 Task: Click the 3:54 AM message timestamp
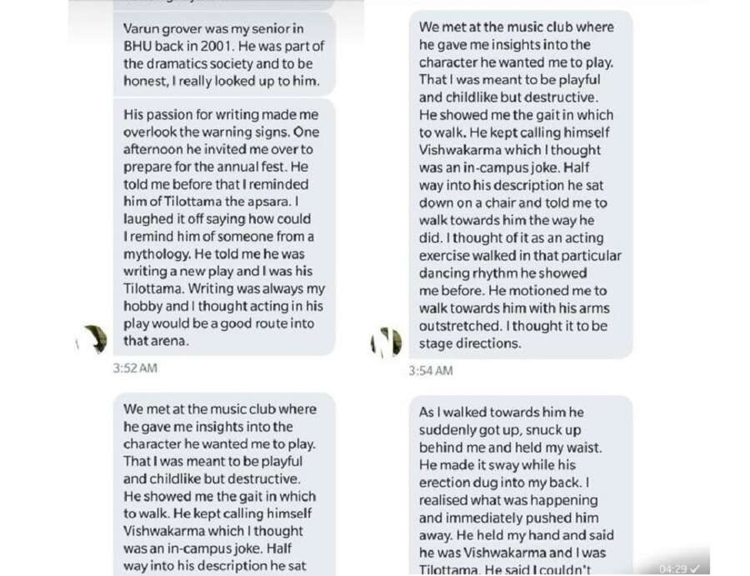pyautogui.click(x=430, y=371)
